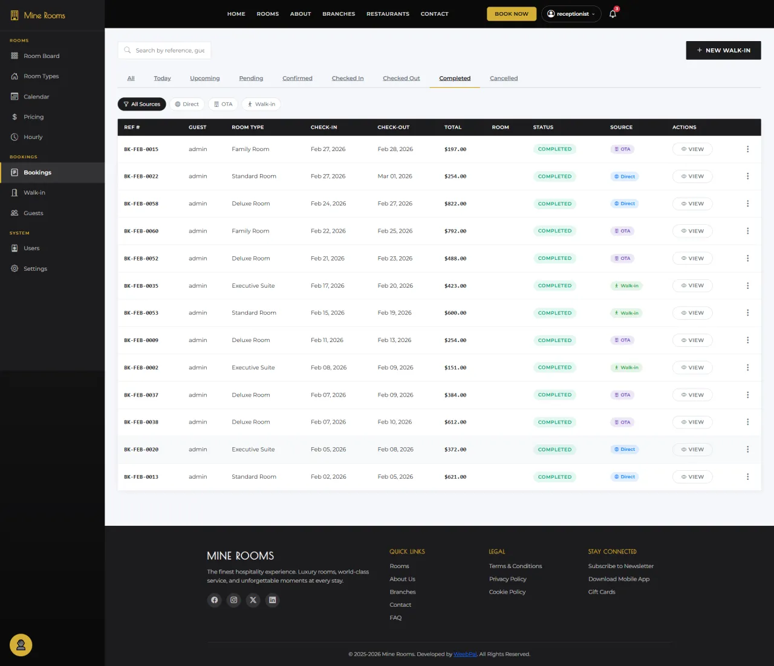View booking BK-FEB-0015 details
Viewport: 774px width, 666px height.
pyautogui.click(x=692, y=149)
